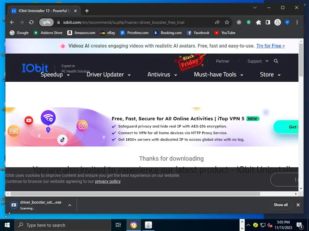Expand the Store menu
Screen dimensions: 309x231
coord(270,75)
